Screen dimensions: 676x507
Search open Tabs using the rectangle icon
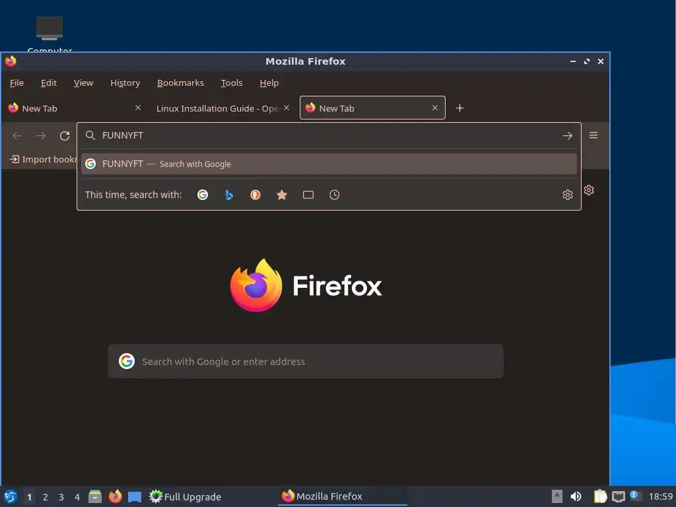click(x=308, y=195)
